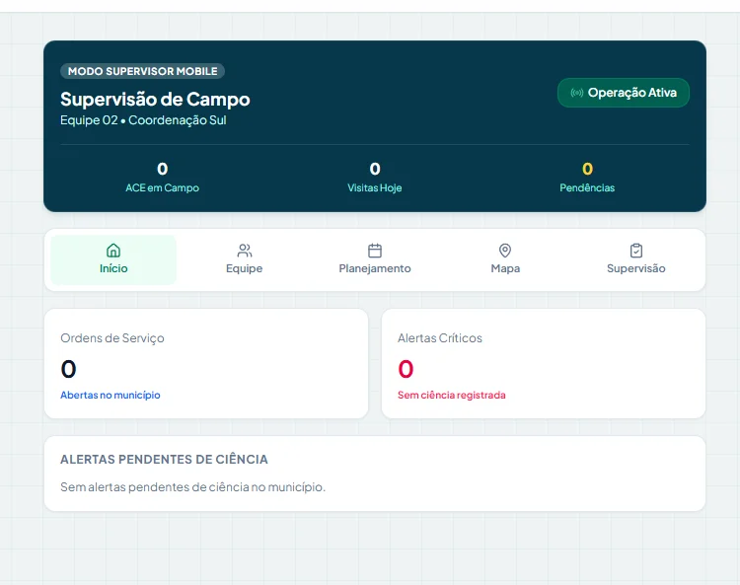Open the Equipe tab label
This screenshot has height=585, width=740.
click(244, 268)
